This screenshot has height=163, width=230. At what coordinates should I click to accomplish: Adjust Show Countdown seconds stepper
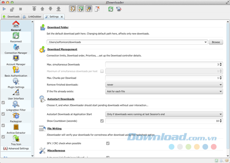click(x=221, y=121)
